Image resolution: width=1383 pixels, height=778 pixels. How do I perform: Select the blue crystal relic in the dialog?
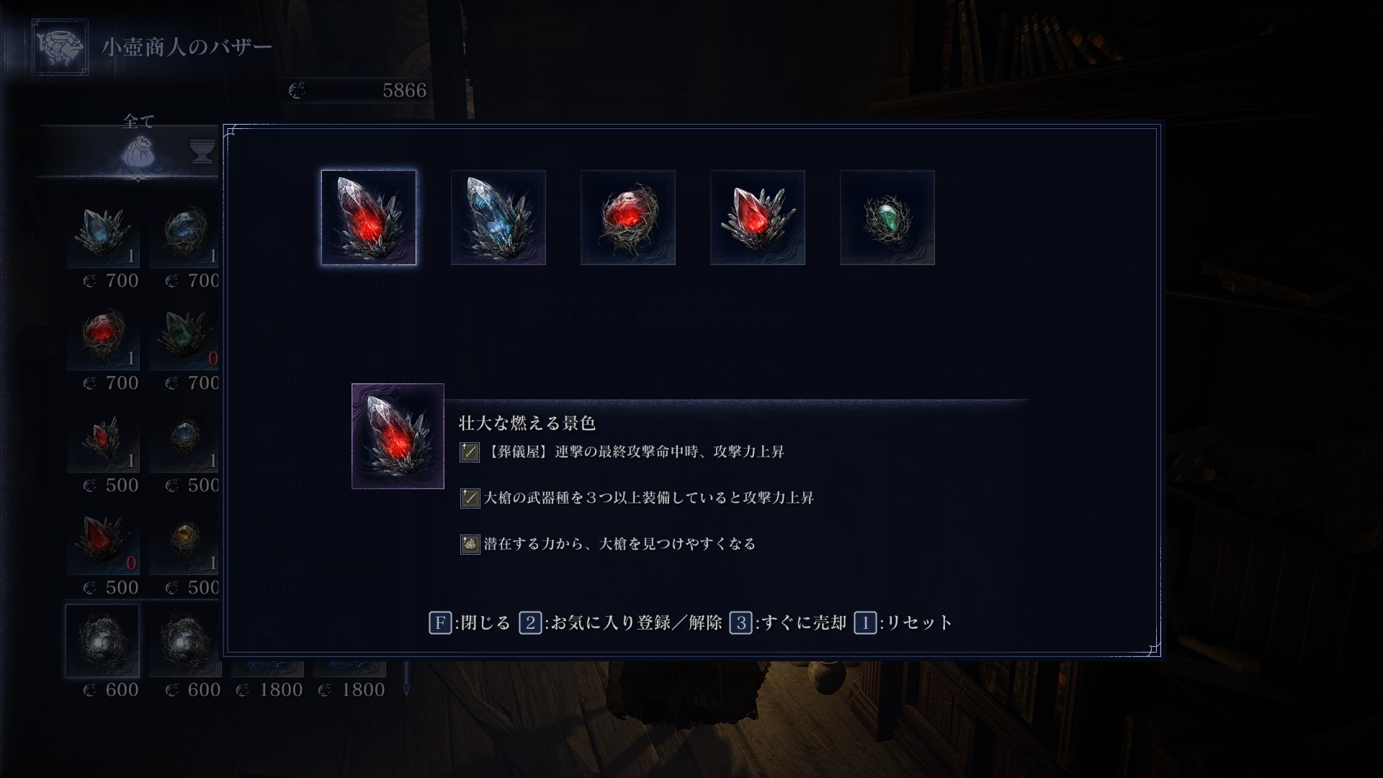[x=498, y=218]
